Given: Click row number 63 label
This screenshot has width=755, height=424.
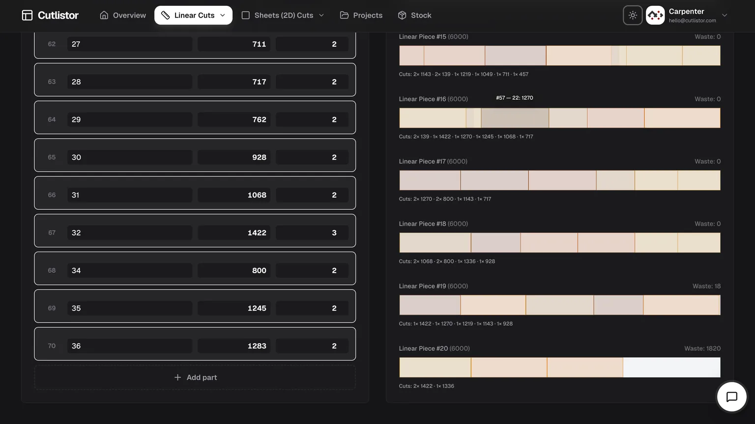Looking at the screenshot, I should coord(52,82).
